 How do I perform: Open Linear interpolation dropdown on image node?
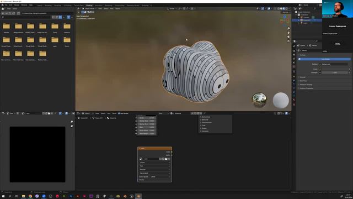click(x=154, y=163)
